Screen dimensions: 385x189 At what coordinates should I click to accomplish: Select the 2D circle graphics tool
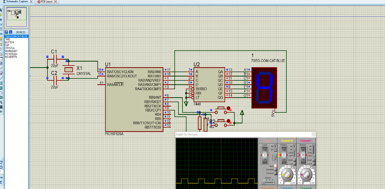coord(1,88)
